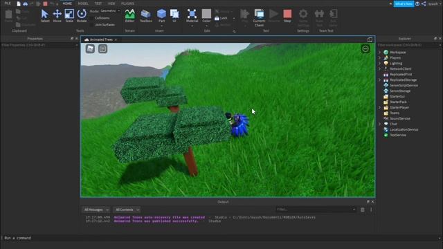This screenshot has width=443, height=249.
Task: Open the UI insert tool
Action: pos(174,15)
